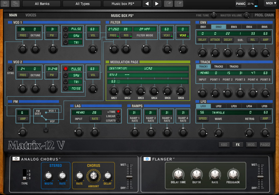Click the filter FREQ button

click(113, 35)
